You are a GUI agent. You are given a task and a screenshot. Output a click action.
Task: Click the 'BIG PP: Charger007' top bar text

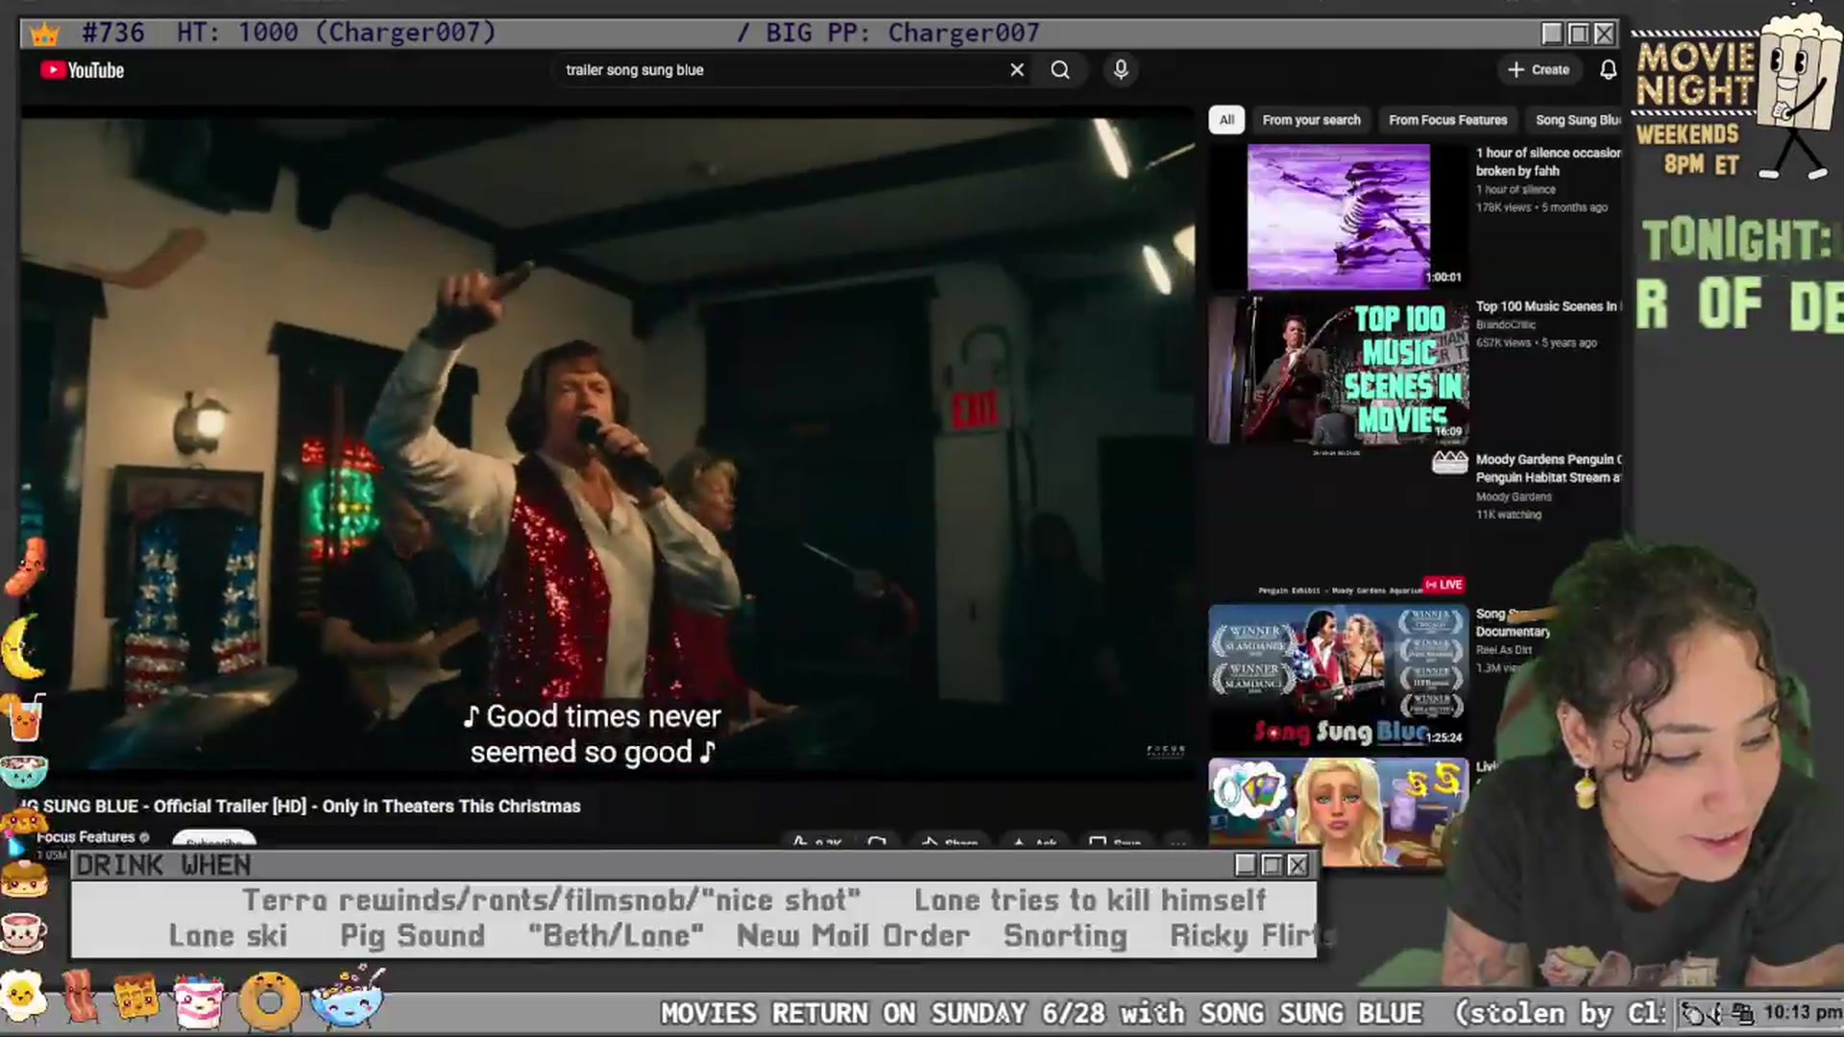coord(902,34)
